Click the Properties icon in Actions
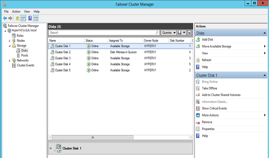Screen dimensions: 269x158 (198, 129)
